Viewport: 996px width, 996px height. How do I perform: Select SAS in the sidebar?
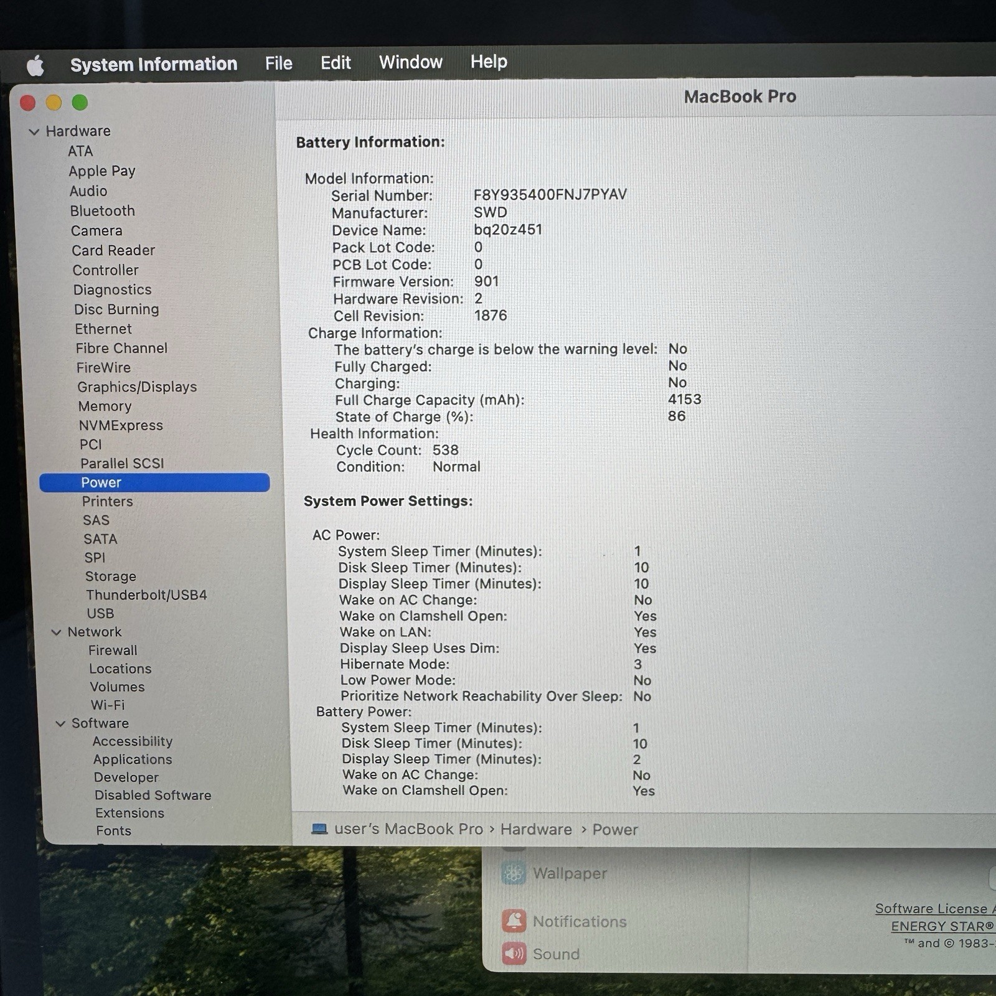click(96, 520)
